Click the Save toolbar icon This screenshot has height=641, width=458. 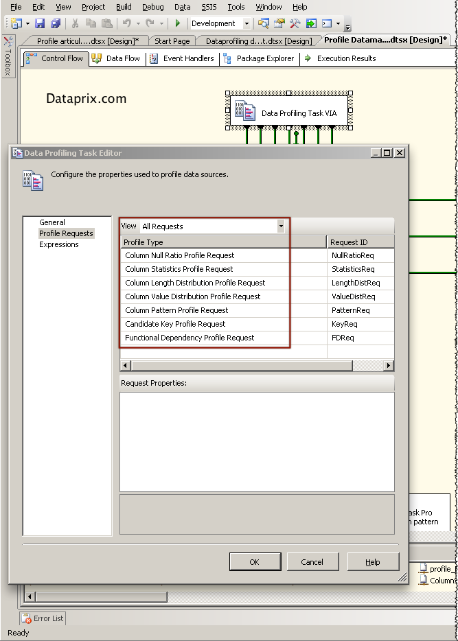click(x=40, y=23)
